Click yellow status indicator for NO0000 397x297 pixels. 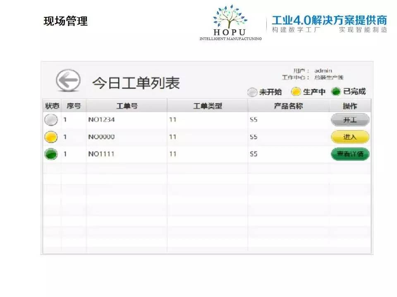(51, 137)
